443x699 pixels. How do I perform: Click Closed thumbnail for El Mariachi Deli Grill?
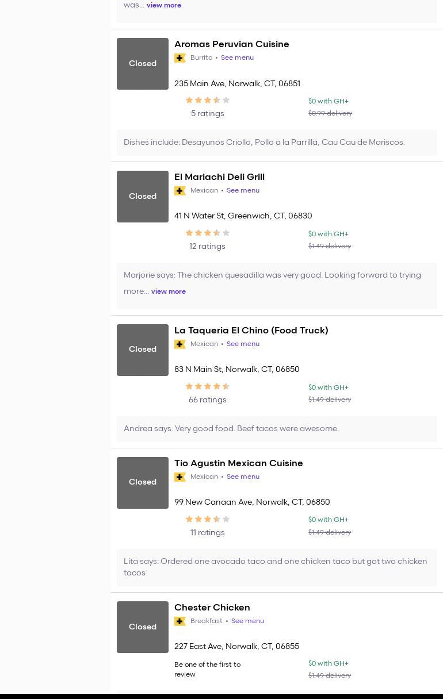pos(143,197)
